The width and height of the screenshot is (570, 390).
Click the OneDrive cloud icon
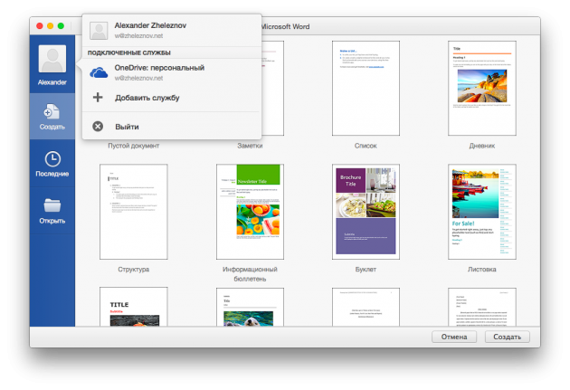click(99, 72)
